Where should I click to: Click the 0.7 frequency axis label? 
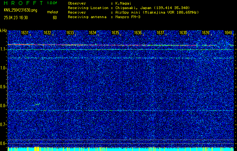click(3, 125)
